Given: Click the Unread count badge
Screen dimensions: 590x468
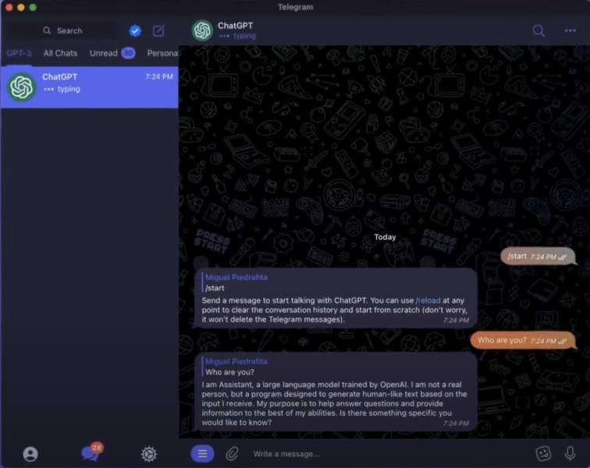Looking at the screenshot, I should (128, 53).
